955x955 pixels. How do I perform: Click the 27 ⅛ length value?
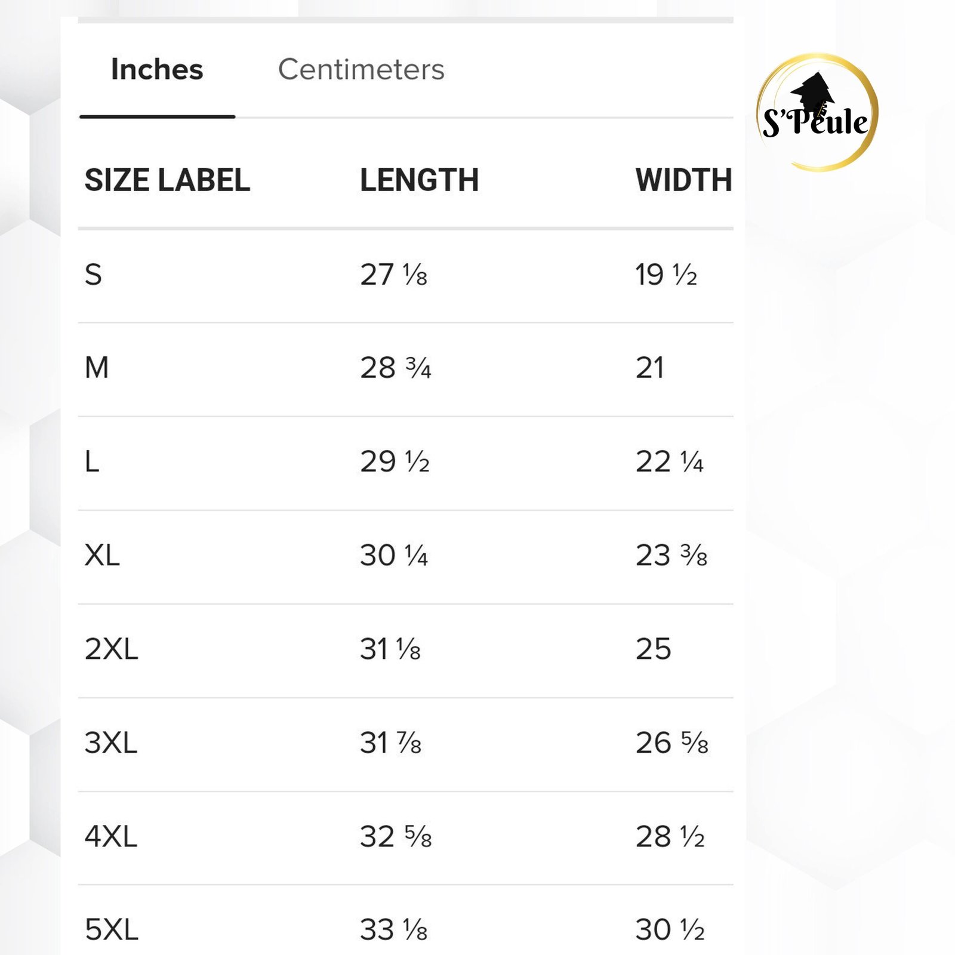tap(393, 275)
